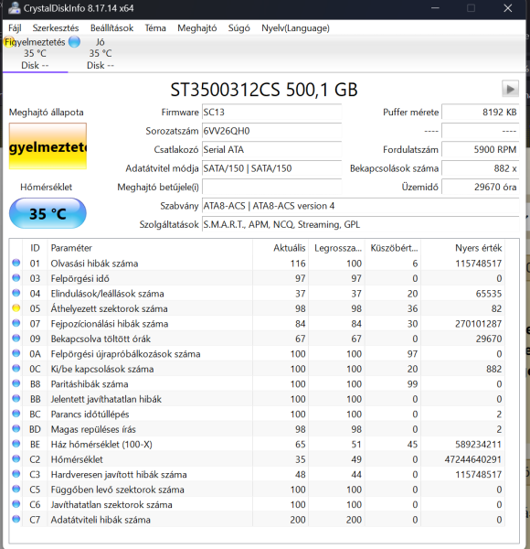The image size is (530, 549).
Task: Click the ID column header
Action: pyautogui.click(x=35, y=248)
